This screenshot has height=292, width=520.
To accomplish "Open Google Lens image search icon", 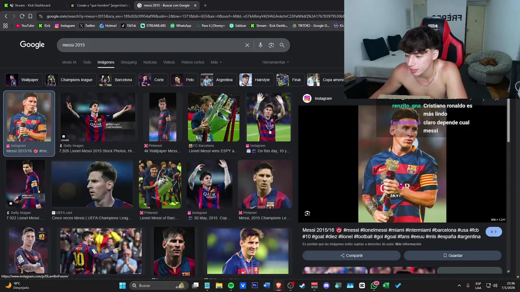I will point(271,45).
